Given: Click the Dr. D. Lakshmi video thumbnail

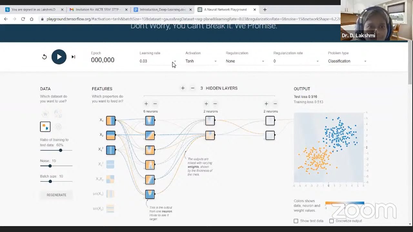Looking at the screenshot, I should (377, 20).
